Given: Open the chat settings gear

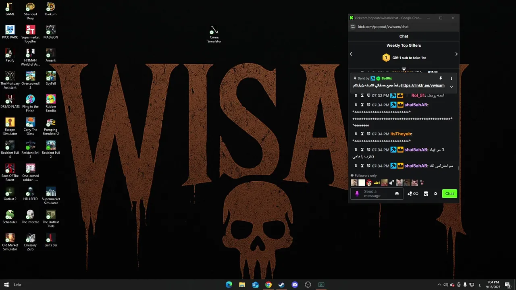Looking at the screenshot, I should coord(435,194).
